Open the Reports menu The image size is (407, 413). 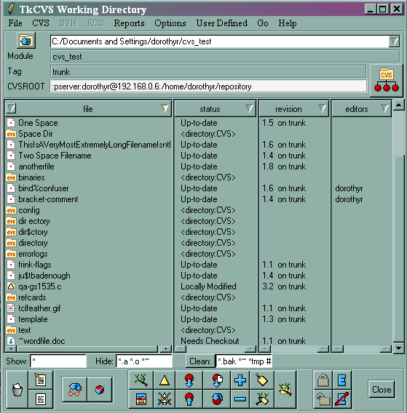(130, 23)
